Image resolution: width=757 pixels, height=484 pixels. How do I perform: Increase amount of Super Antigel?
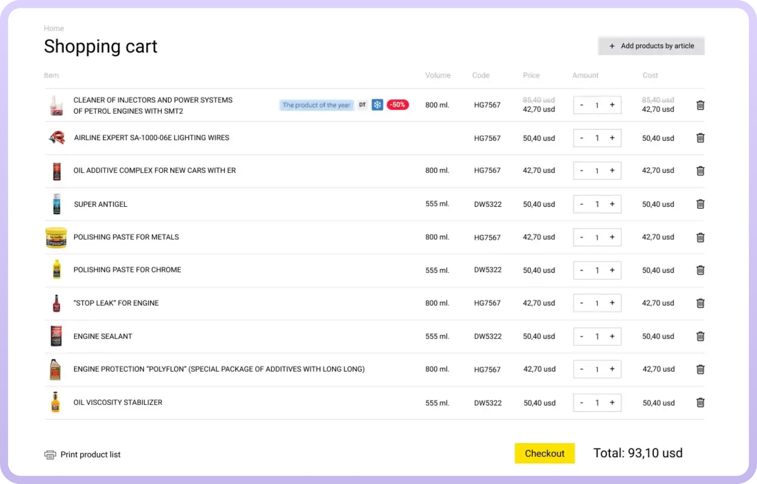click(x=612, y=204)
